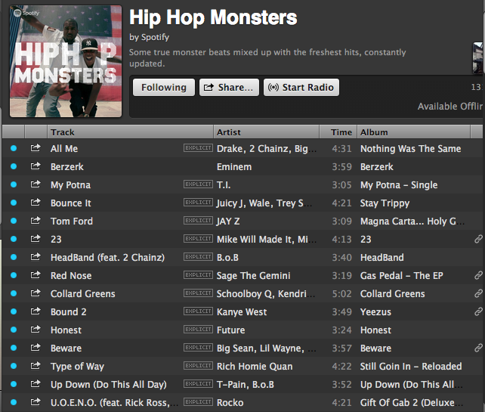This screenshot has height=412, width=485.
Task: Click blue dot next to Berzerk
Action: click(14, 166)
